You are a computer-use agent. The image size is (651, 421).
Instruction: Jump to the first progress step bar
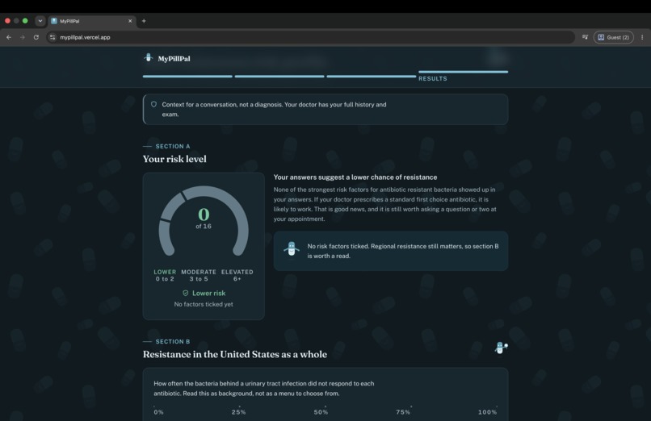[187, 77]
